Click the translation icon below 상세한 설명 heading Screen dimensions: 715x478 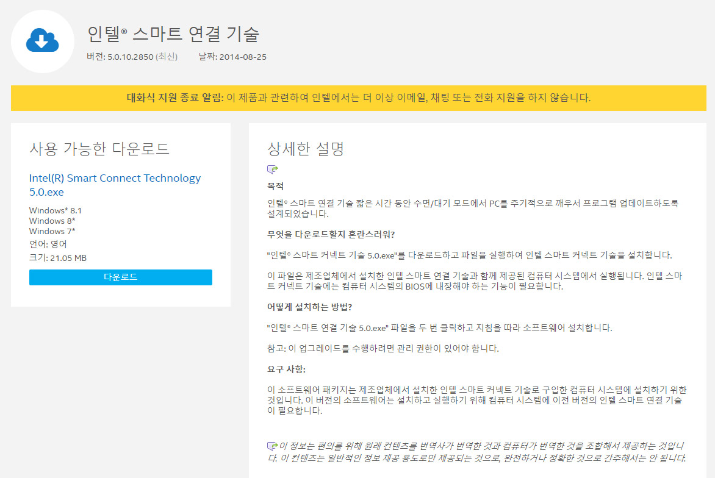(x=273, y=169)
